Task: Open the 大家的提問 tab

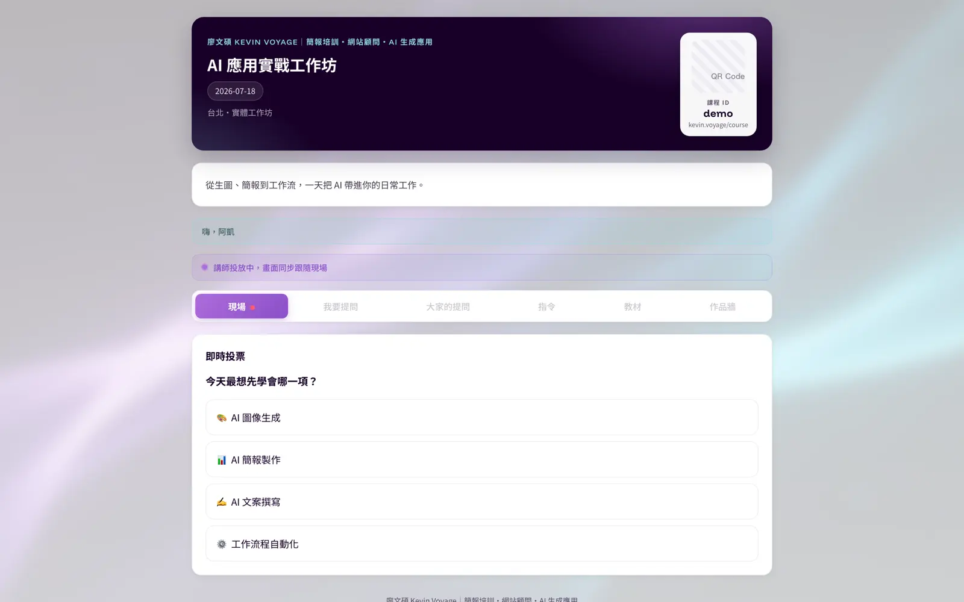Action: tap(448, 306)
